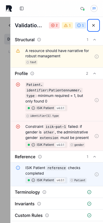
Task: Collapse the Structural section
Action: 95,40
